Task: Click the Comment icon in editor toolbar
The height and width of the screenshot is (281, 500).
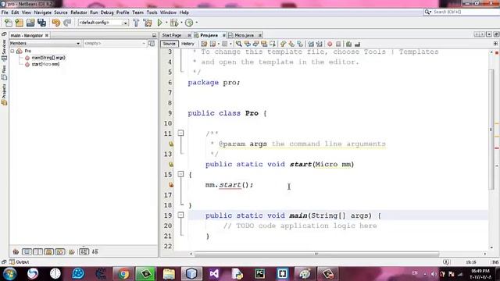Action: click(349, 44)
